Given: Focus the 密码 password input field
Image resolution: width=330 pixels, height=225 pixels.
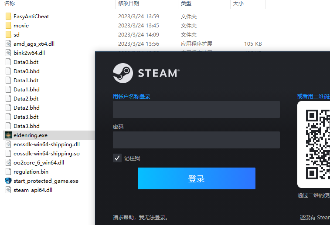Looking at the screenshot, I should coord(196,140).
